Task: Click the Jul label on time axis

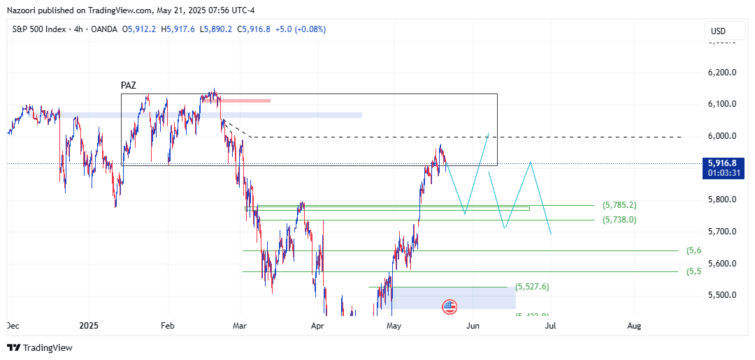Action: [x=550, y=326]
